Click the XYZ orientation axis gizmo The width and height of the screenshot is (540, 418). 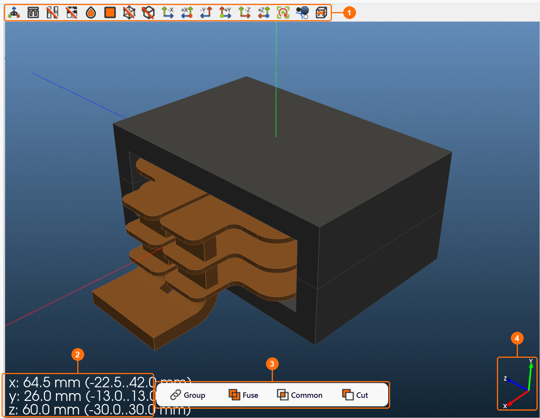tap(517, 383)
